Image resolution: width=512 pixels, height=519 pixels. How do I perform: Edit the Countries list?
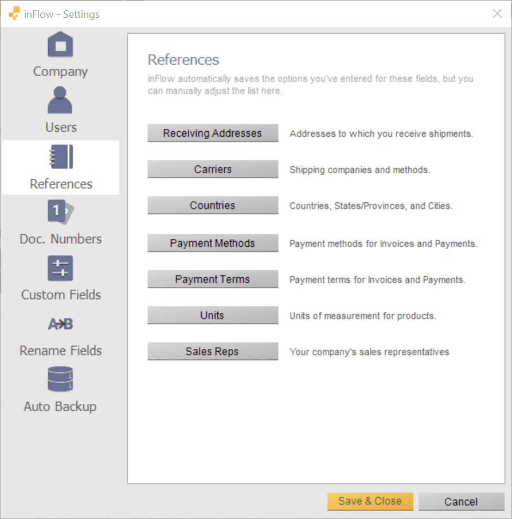(x=213, y=205)
